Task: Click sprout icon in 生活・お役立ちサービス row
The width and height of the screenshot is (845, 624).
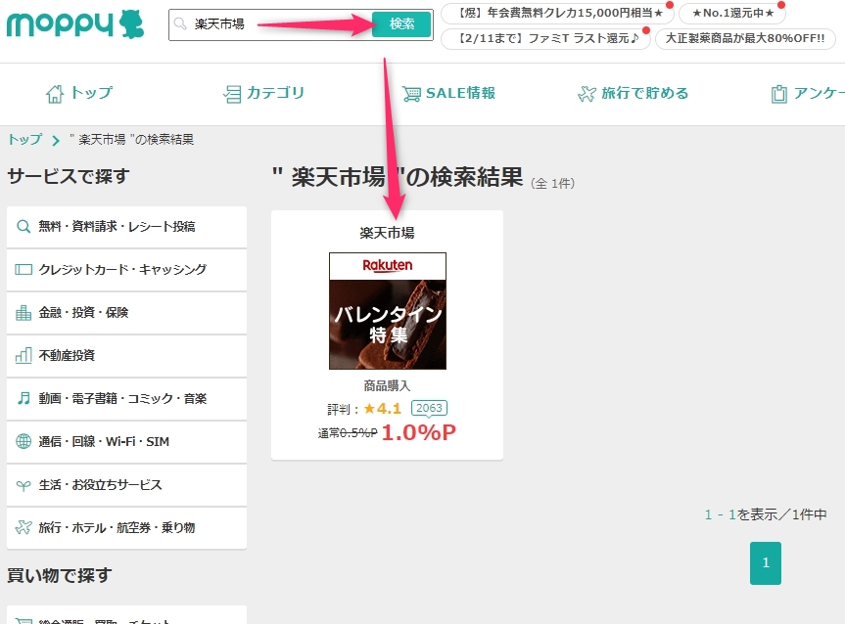Action: 23,486
